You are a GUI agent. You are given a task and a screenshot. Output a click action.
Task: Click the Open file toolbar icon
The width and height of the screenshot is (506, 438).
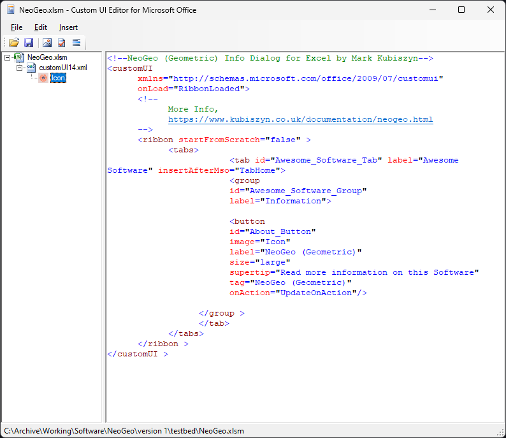tap(13, 43)
